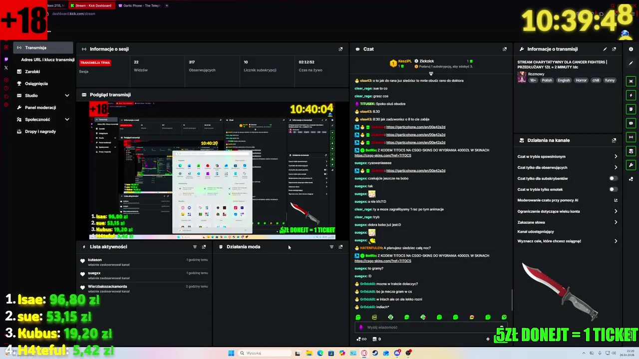Expand the Studio sidebar section
Image resolution: width=639 pixels, height=359 pixels.
tap(67, 96)
